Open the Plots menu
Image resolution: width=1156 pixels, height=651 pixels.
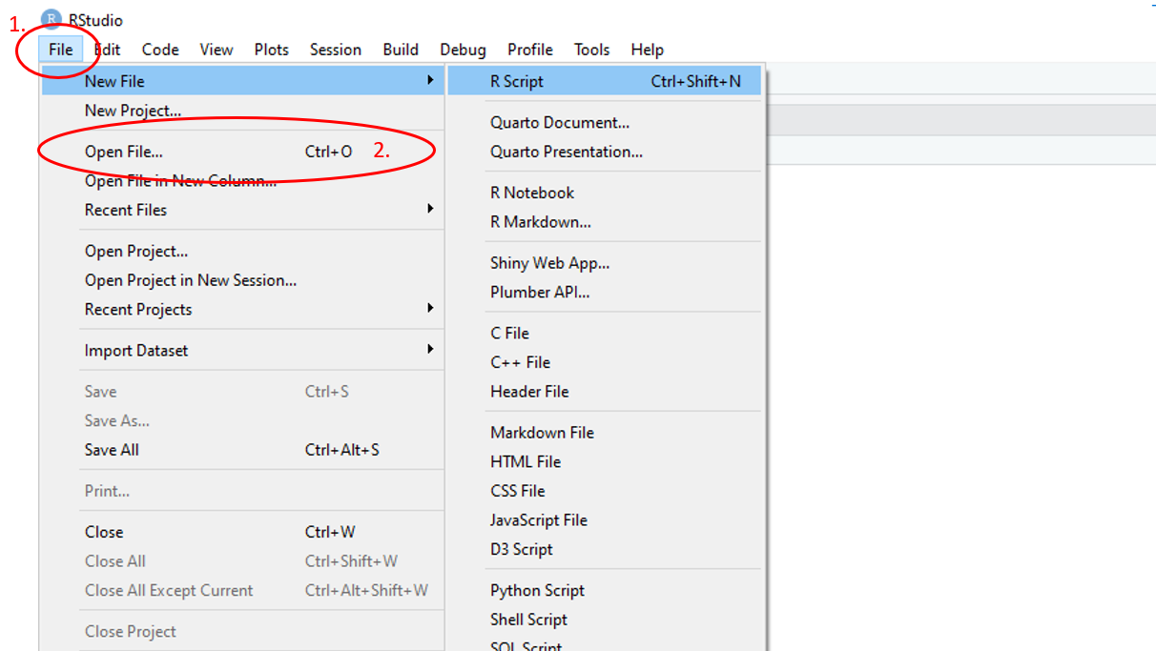272,50
